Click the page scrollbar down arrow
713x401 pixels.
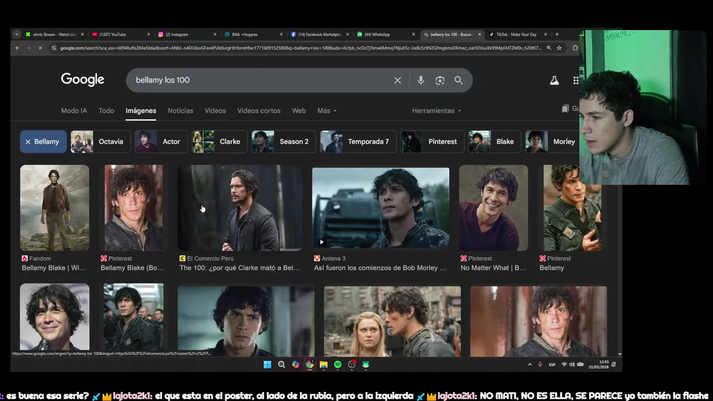pyautogui.click(x=619, y=354)
